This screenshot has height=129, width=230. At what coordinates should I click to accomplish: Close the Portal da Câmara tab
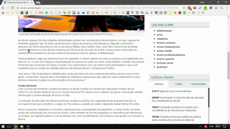(32, 3)
